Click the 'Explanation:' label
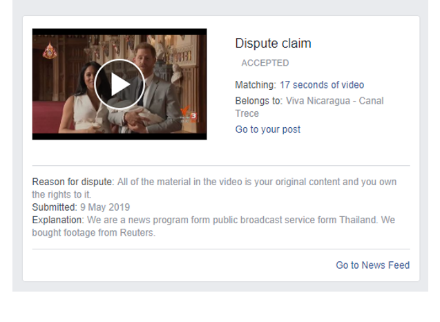 click(x=58, y=220)
